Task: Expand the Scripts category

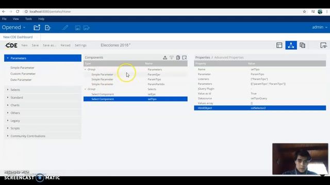Action: [x=43, y=128]
